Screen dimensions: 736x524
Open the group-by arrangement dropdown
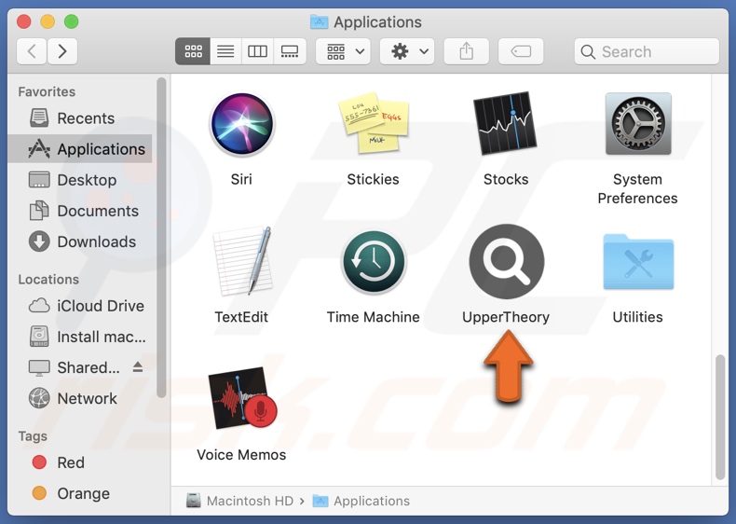point(343,51)
